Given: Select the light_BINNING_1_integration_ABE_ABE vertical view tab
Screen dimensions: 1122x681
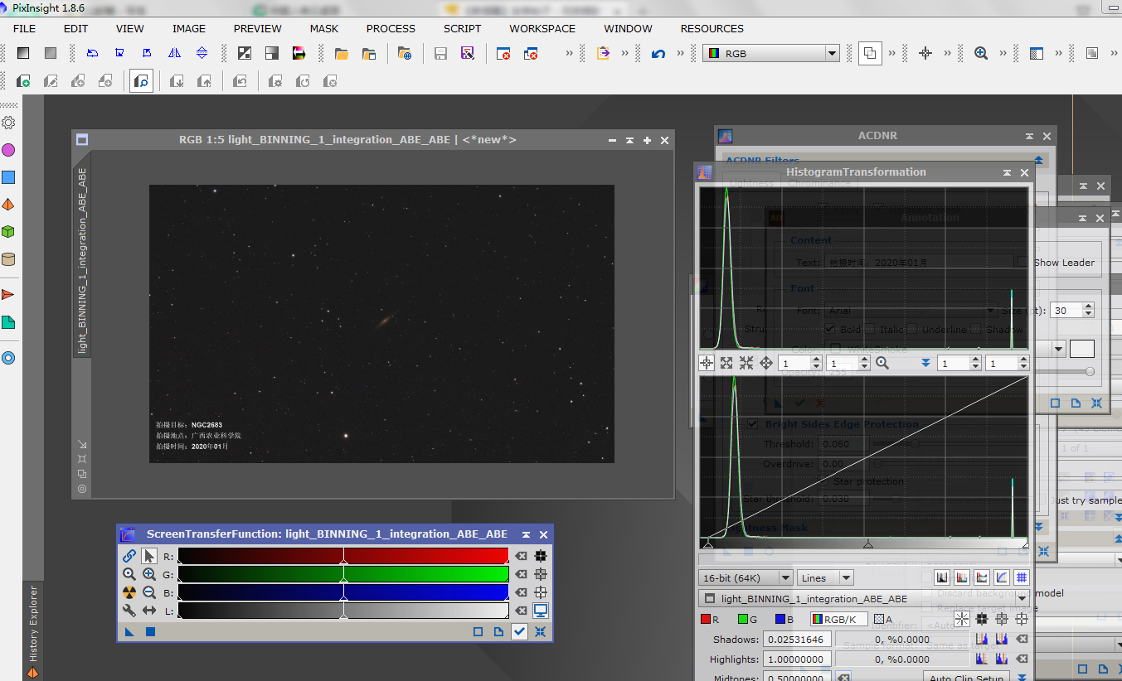Looking at the screenshot, I should 82,260.
